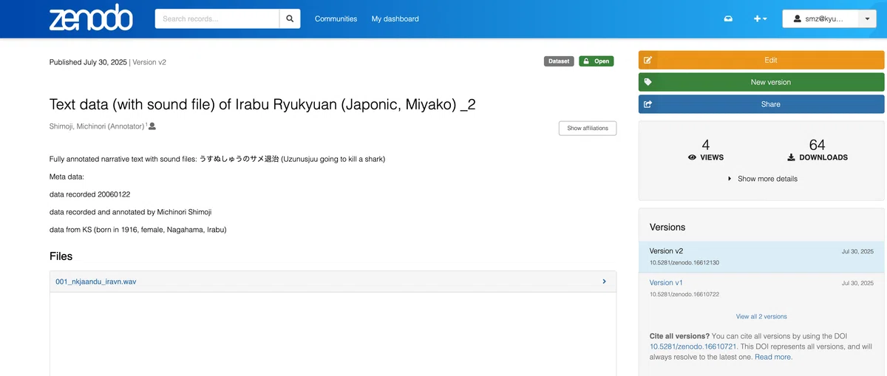Create a New version
The width and height of the screenshot is (887, 376).
761,82
